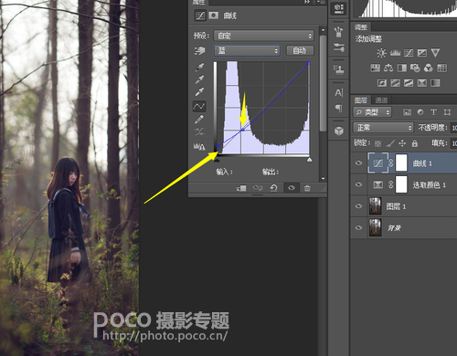This screenshot has width=457, height=356.
Task: Filter layers by shape layers
Action: (x=447, y=112)
